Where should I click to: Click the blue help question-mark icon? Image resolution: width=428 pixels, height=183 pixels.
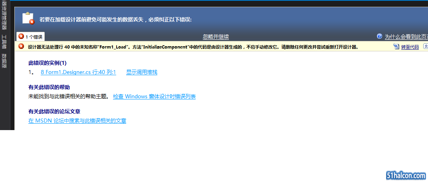[379, 37]
